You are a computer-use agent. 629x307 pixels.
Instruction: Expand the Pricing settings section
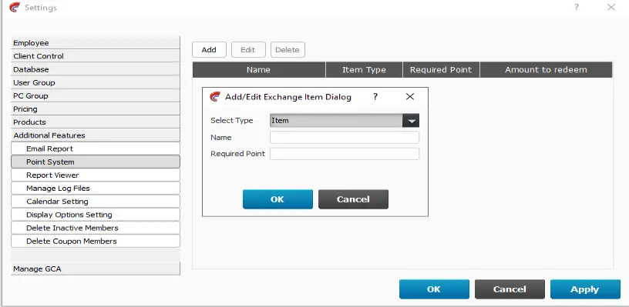[x=96, y=108]
